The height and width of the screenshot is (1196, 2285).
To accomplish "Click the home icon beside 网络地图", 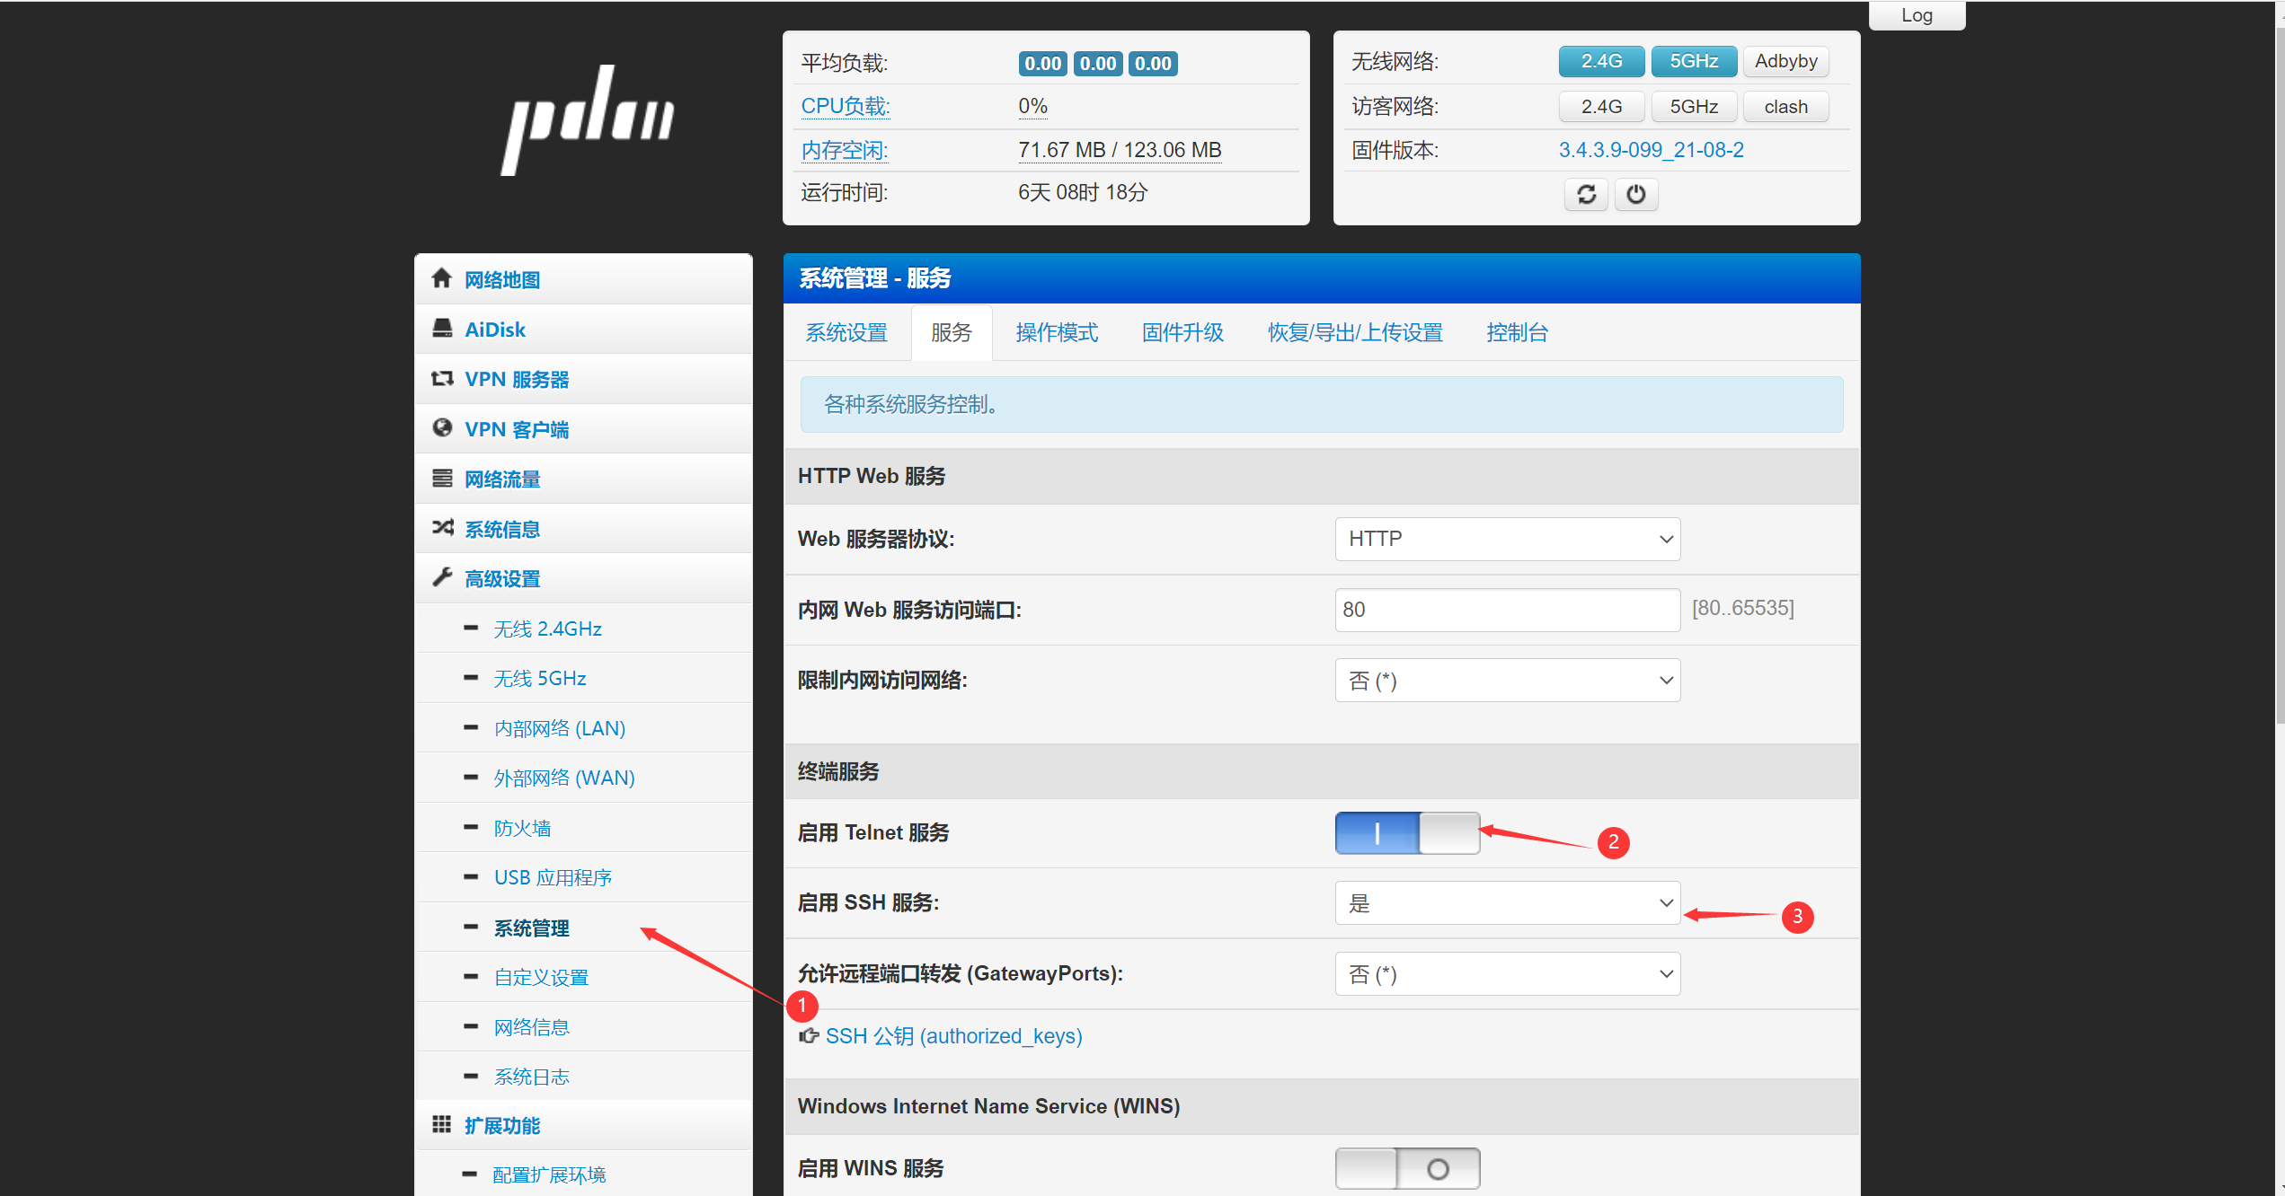I will click(x=441, y=278).
